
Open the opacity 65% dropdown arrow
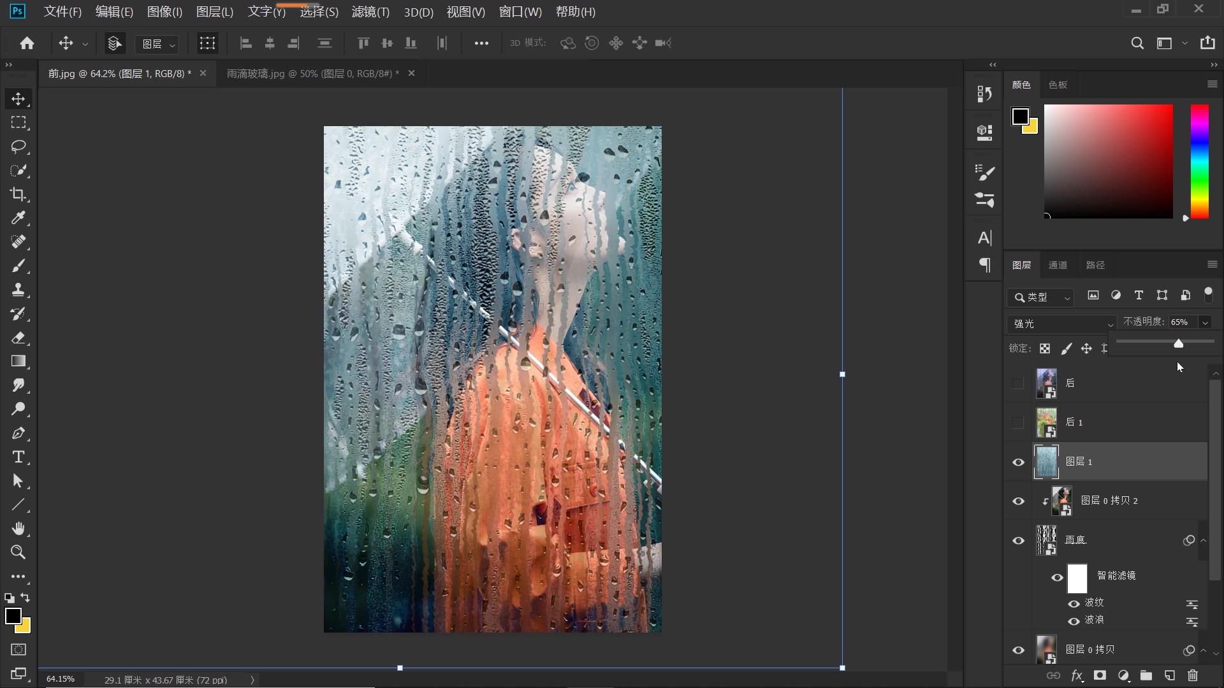(x=1205, y=322)
